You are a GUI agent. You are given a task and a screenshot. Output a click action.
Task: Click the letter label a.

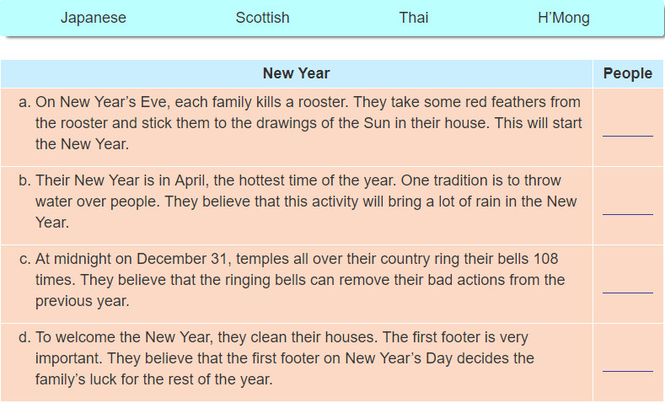[x=24, y=102]
